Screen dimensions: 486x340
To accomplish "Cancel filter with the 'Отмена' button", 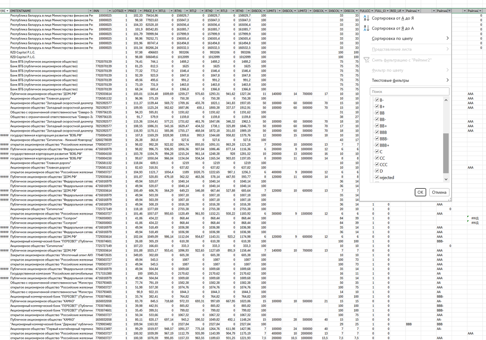I will [x=439, y=192].
